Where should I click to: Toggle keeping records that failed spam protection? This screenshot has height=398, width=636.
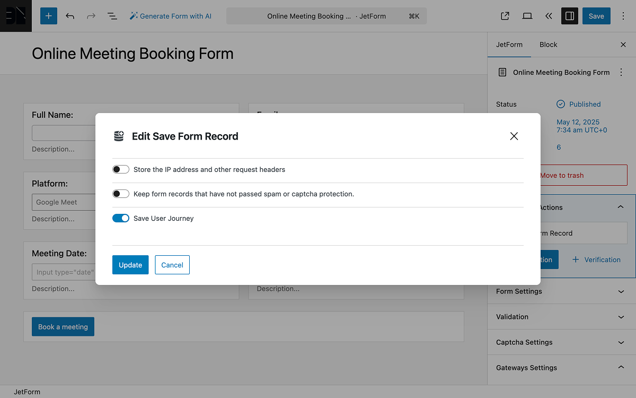pyautogui.click(x=120, y=193)
